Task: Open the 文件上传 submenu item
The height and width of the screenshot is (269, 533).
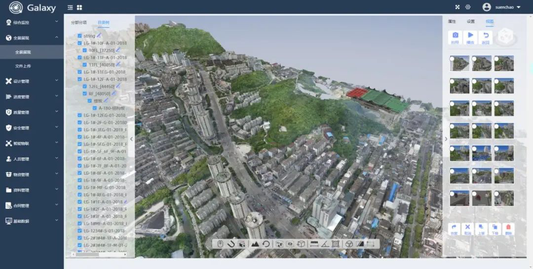Action: tap(23, 66)
